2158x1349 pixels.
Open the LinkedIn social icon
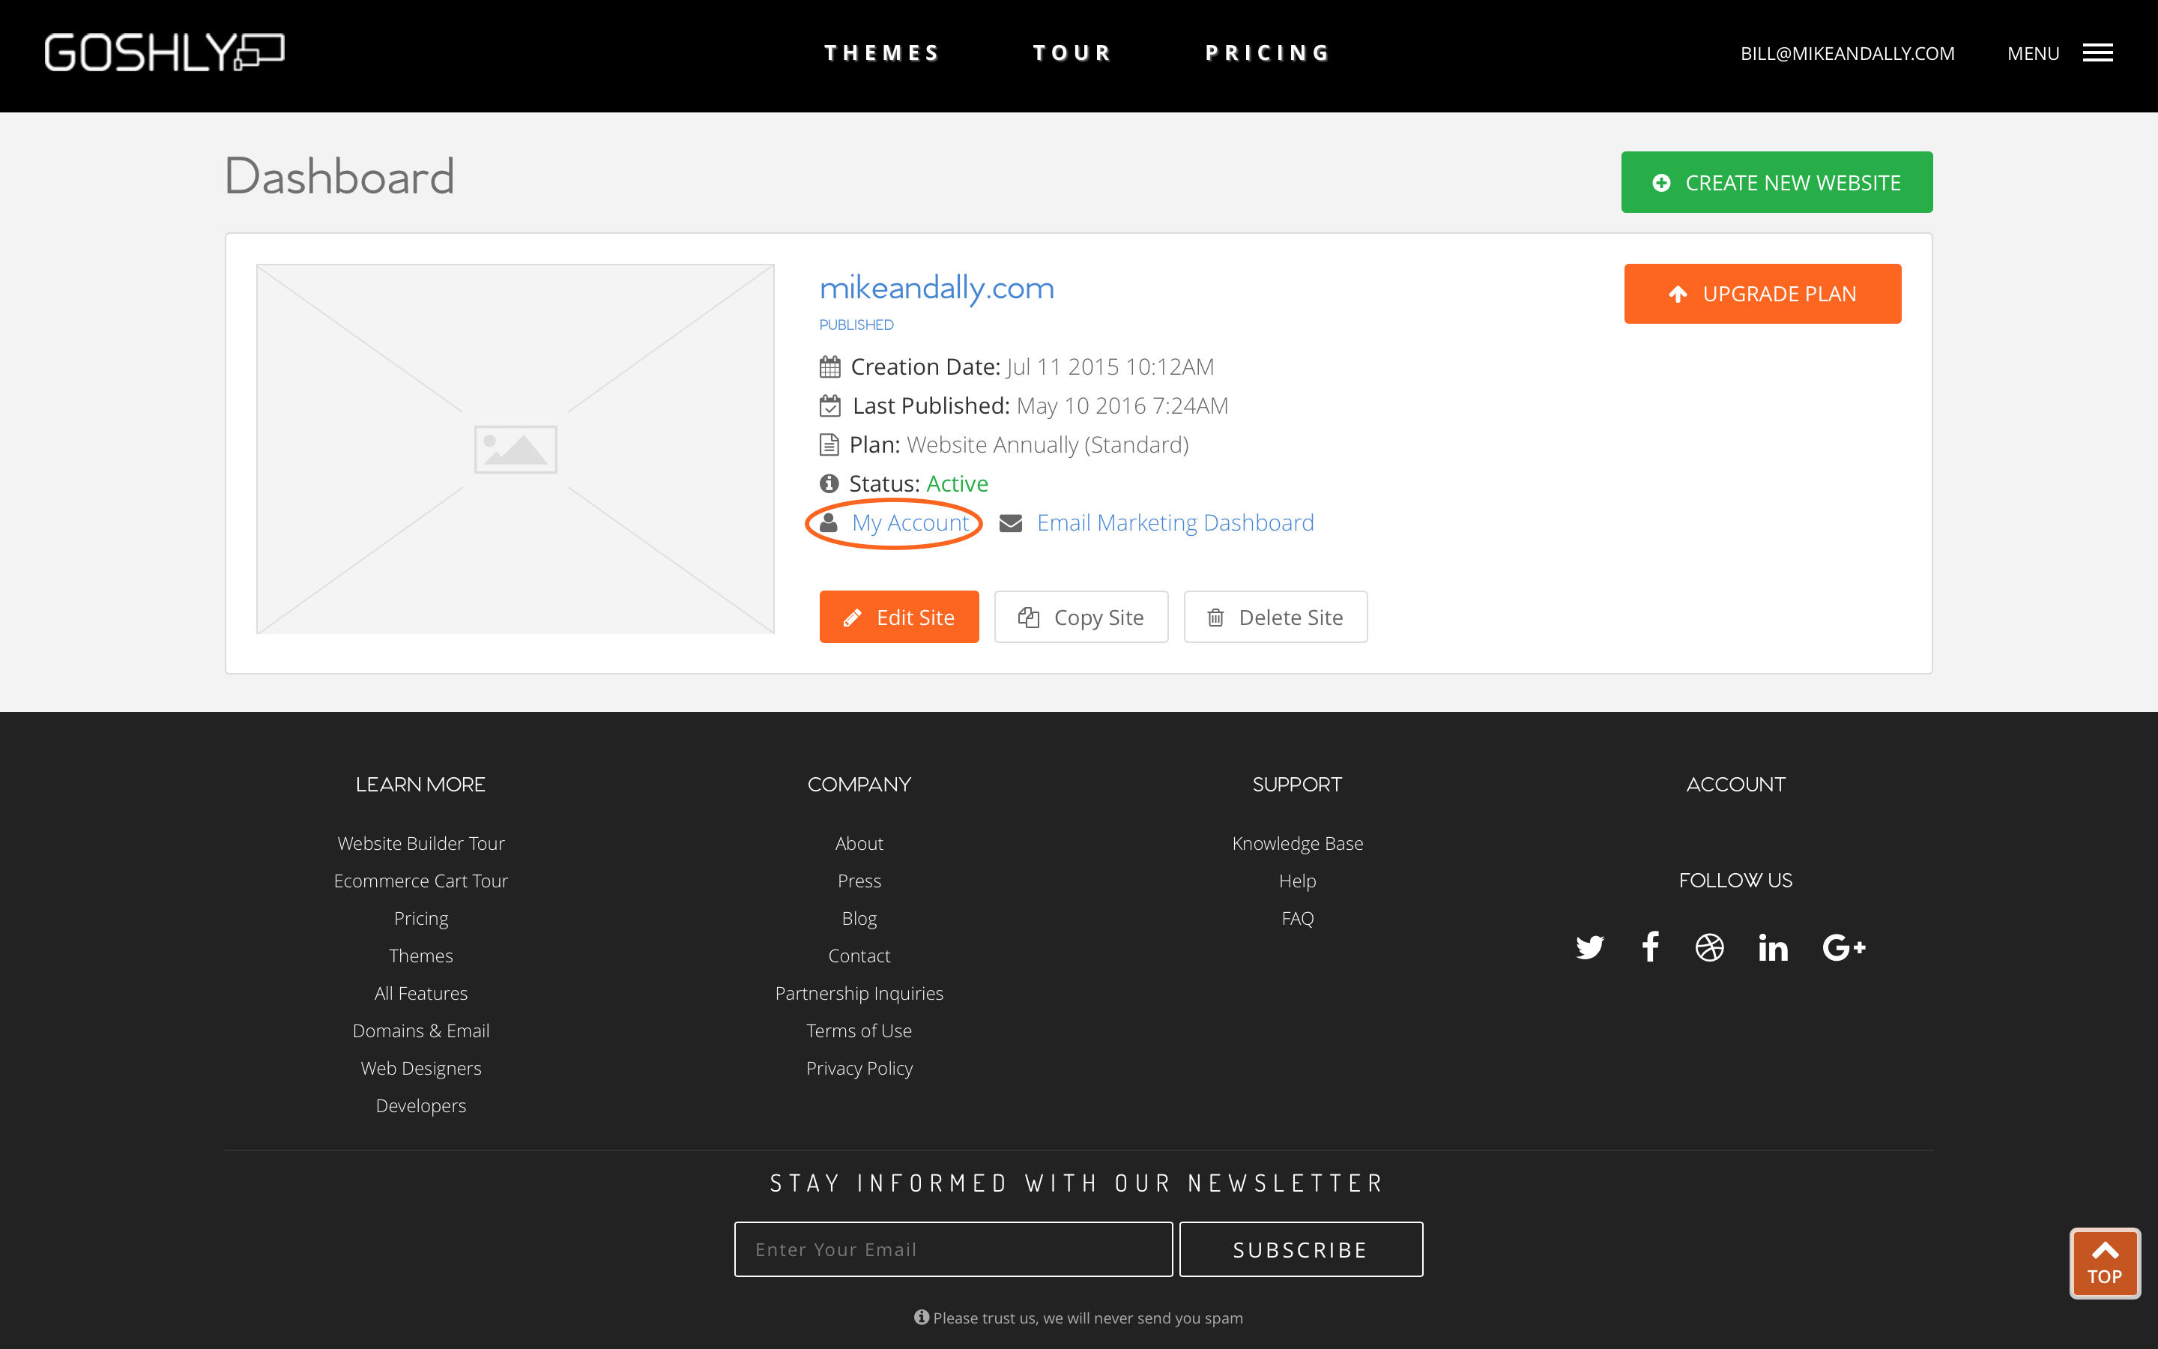1773,947
